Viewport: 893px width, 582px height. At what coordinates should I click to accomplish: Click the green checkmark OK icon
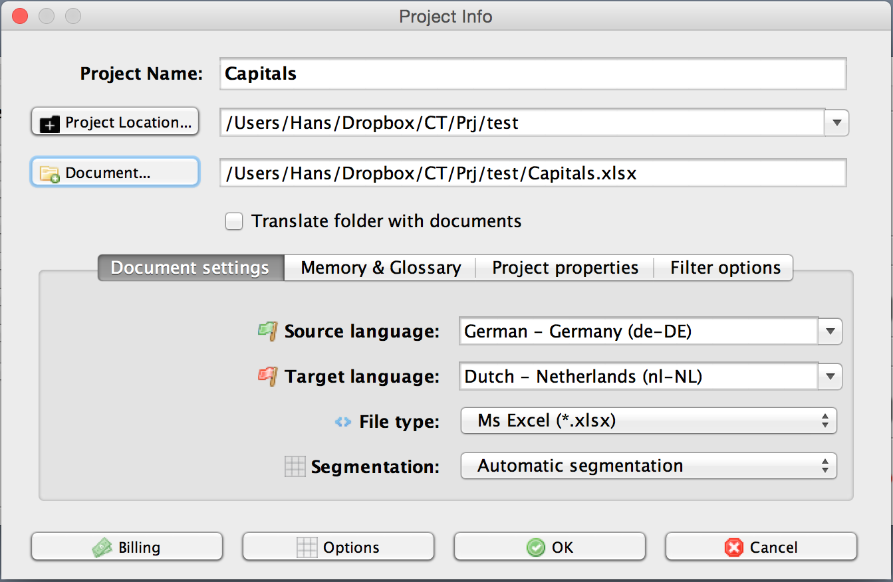[535, 547]
